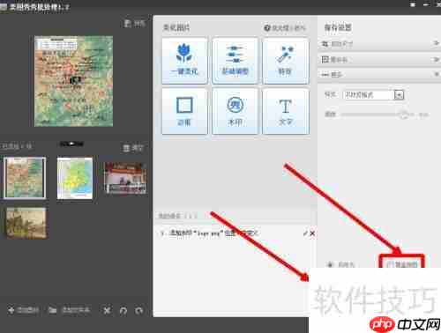The image size is (441, 333).
Task: Select first terrain map thumbnail
Action: (x=25, y=178)
